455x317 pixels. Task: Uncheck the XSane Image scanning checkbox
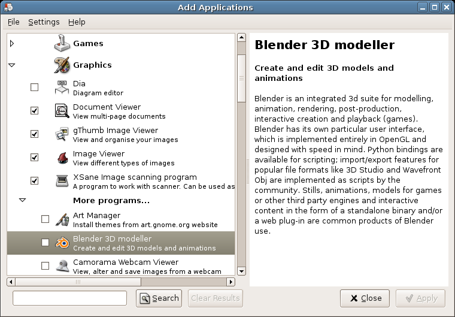coord(34,181)
